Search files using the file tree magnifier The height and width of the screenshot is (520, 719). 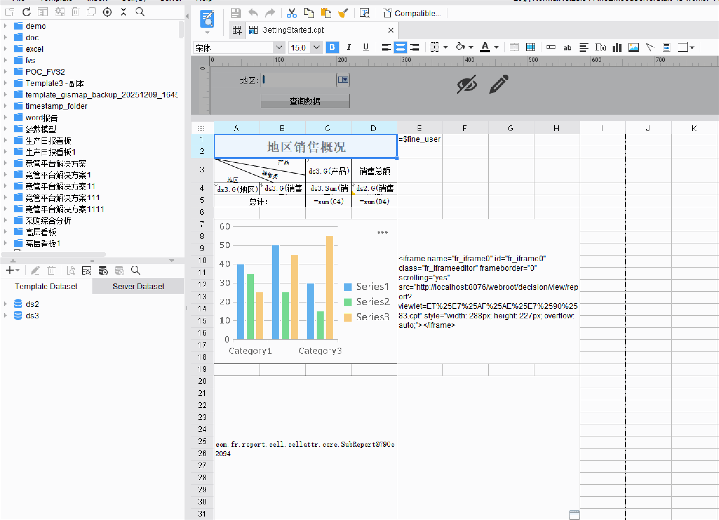click(x=140, y=12)
